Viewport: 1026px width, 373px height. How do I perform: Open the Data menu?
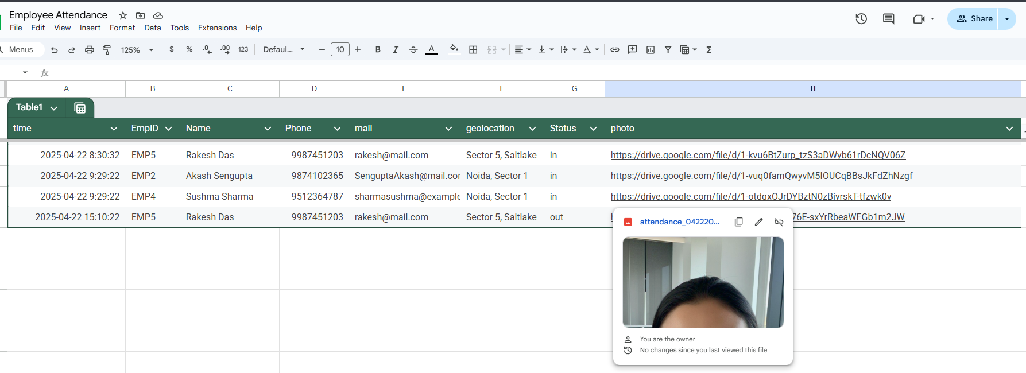(x=152, y=28)
